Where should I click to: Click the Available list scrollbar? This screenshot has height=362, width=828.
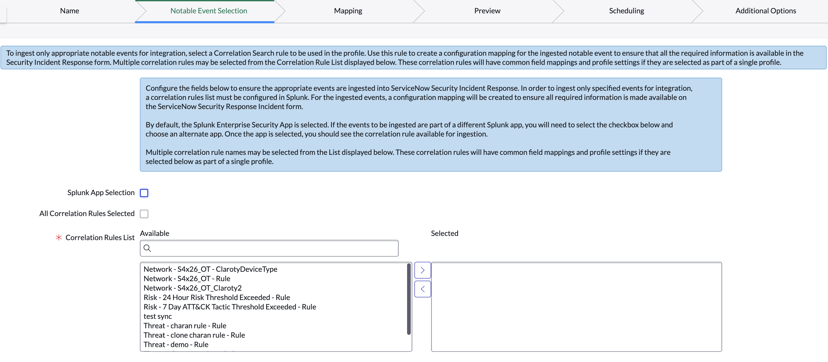pyautogui.click(x=409, y=299)
